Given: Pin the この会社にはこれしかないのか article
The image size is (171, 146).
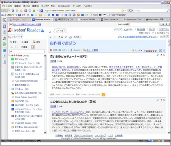Looking at the screenshot, I should [161, 100].
